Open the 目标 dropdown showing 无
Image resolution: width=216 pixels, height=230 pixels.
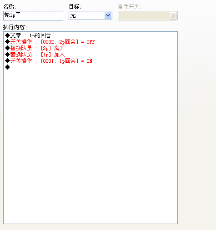coord(90,15)
